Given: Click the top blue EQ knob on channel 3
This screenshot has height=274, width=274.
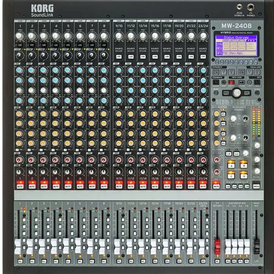Looking at the screenshot, I should 43,70.
